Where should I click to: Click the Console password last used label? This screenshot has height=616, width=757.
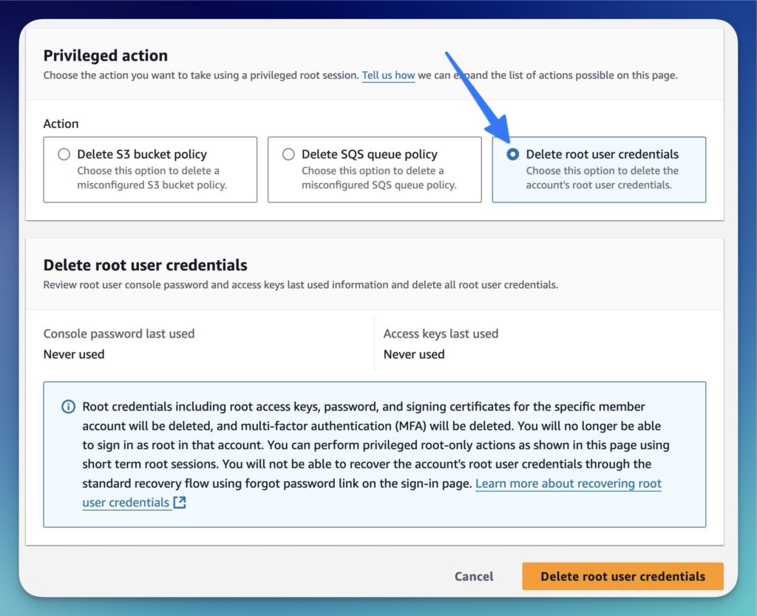(119, 333)
